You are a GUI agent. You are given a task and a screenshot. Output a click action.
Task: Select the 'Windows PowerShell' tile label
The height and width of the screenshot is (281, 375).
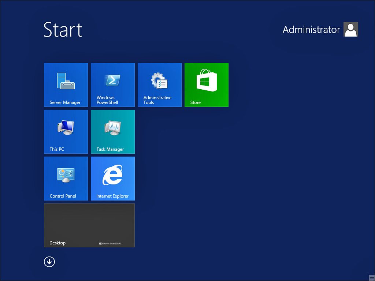point(107,100)
